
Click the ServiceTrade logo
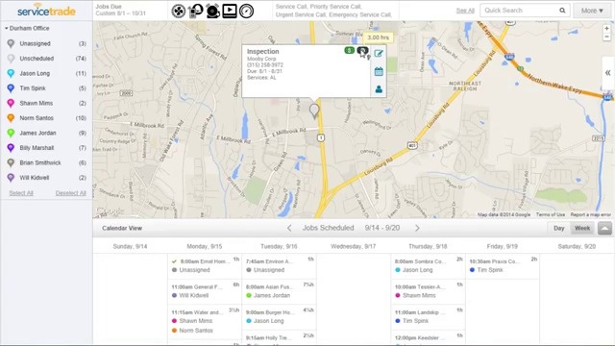pos(46,10)
